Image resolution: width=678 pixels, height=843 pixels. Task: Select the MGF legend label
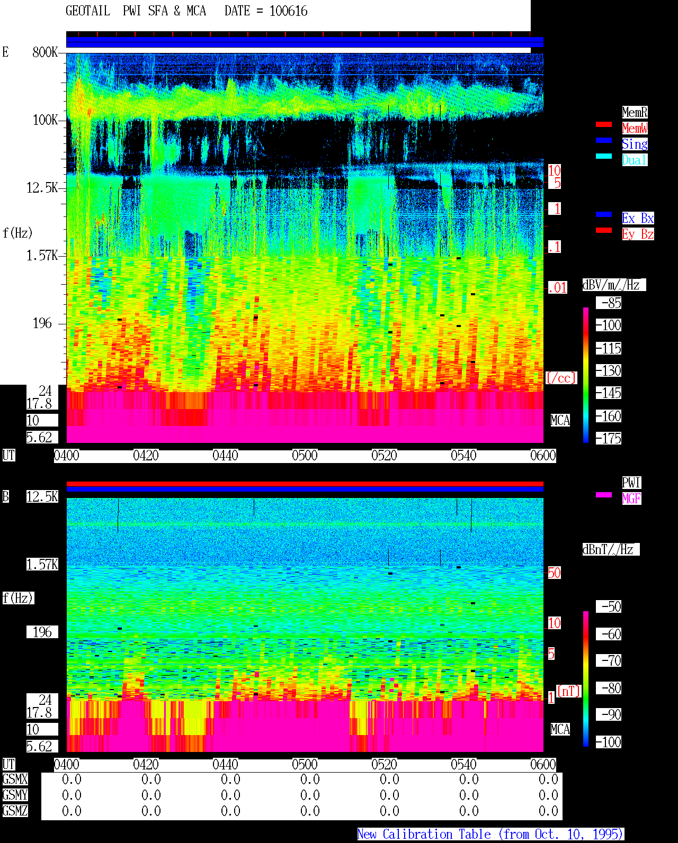click(x=631, y=498)
